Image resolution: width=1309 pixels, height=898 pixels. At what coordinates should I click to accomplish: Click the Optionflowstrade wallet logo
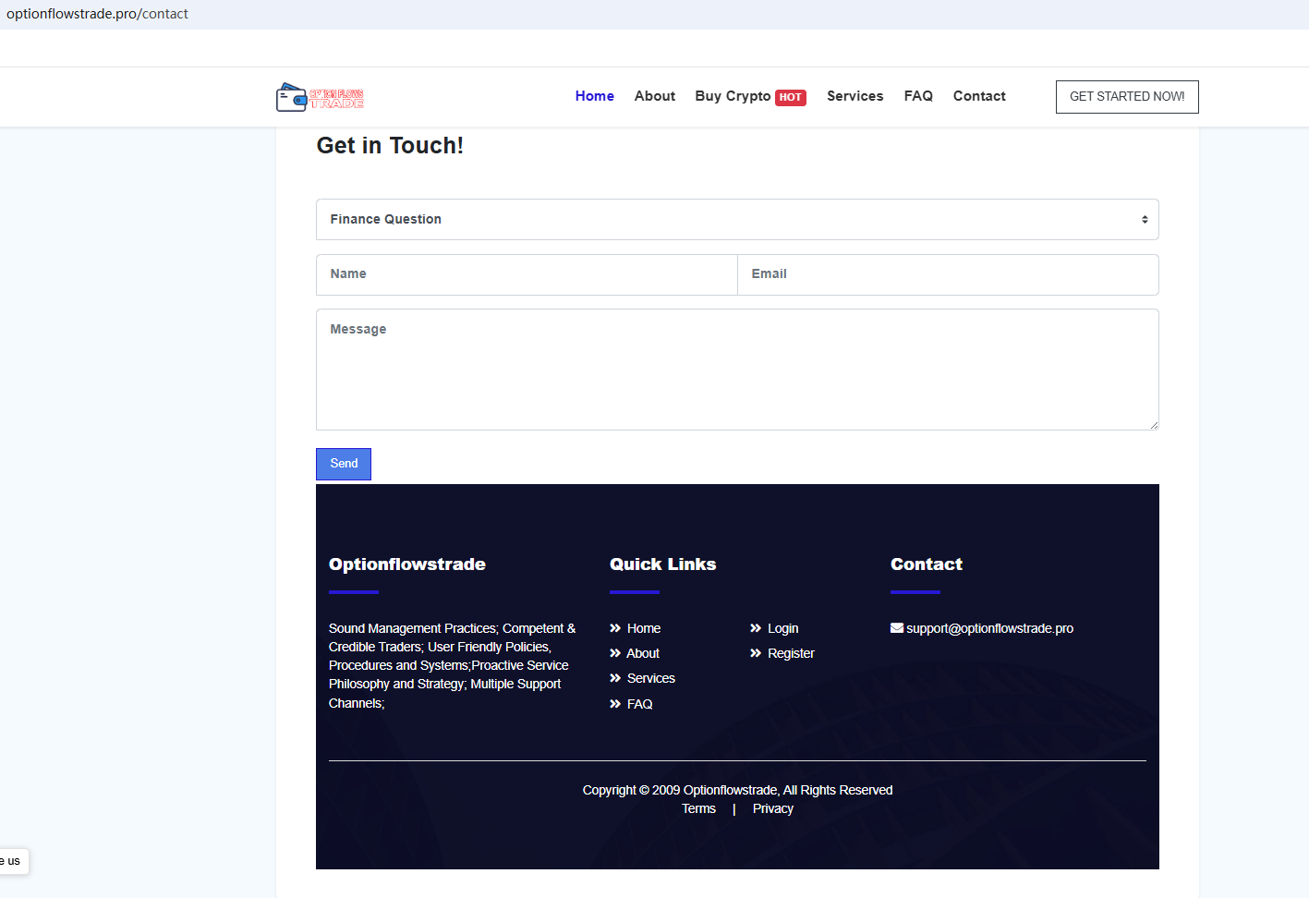(x=320, y=97)
